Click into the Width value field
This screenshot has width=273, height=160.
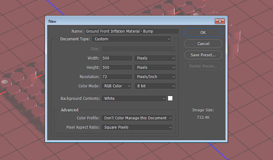[x=117, y=58]
